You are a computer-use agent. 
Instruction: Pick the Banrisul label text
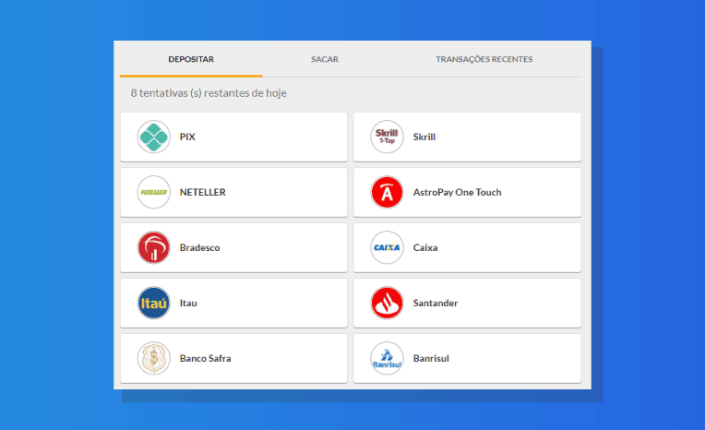point(431,358)
